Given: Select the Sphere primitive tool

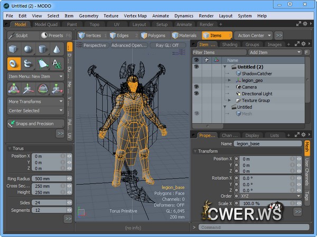Looking at the screenshot, I should click(29, 49).
